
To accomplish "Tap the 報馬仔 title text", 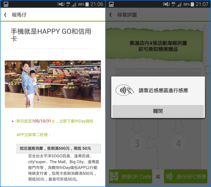I will point(19,15).
